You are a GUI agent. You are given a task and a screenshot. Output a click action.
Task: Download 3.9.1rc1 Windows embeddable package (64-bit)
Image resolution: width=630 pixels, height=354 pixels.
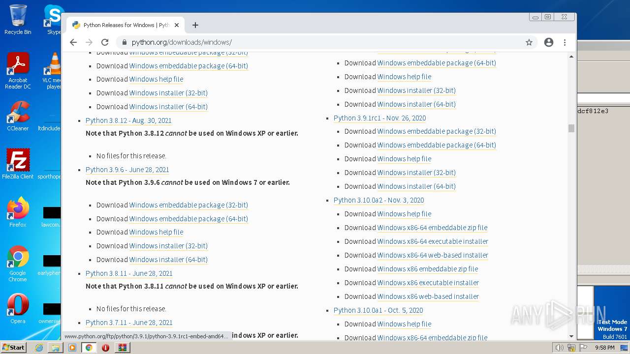[x=437, y=145]
